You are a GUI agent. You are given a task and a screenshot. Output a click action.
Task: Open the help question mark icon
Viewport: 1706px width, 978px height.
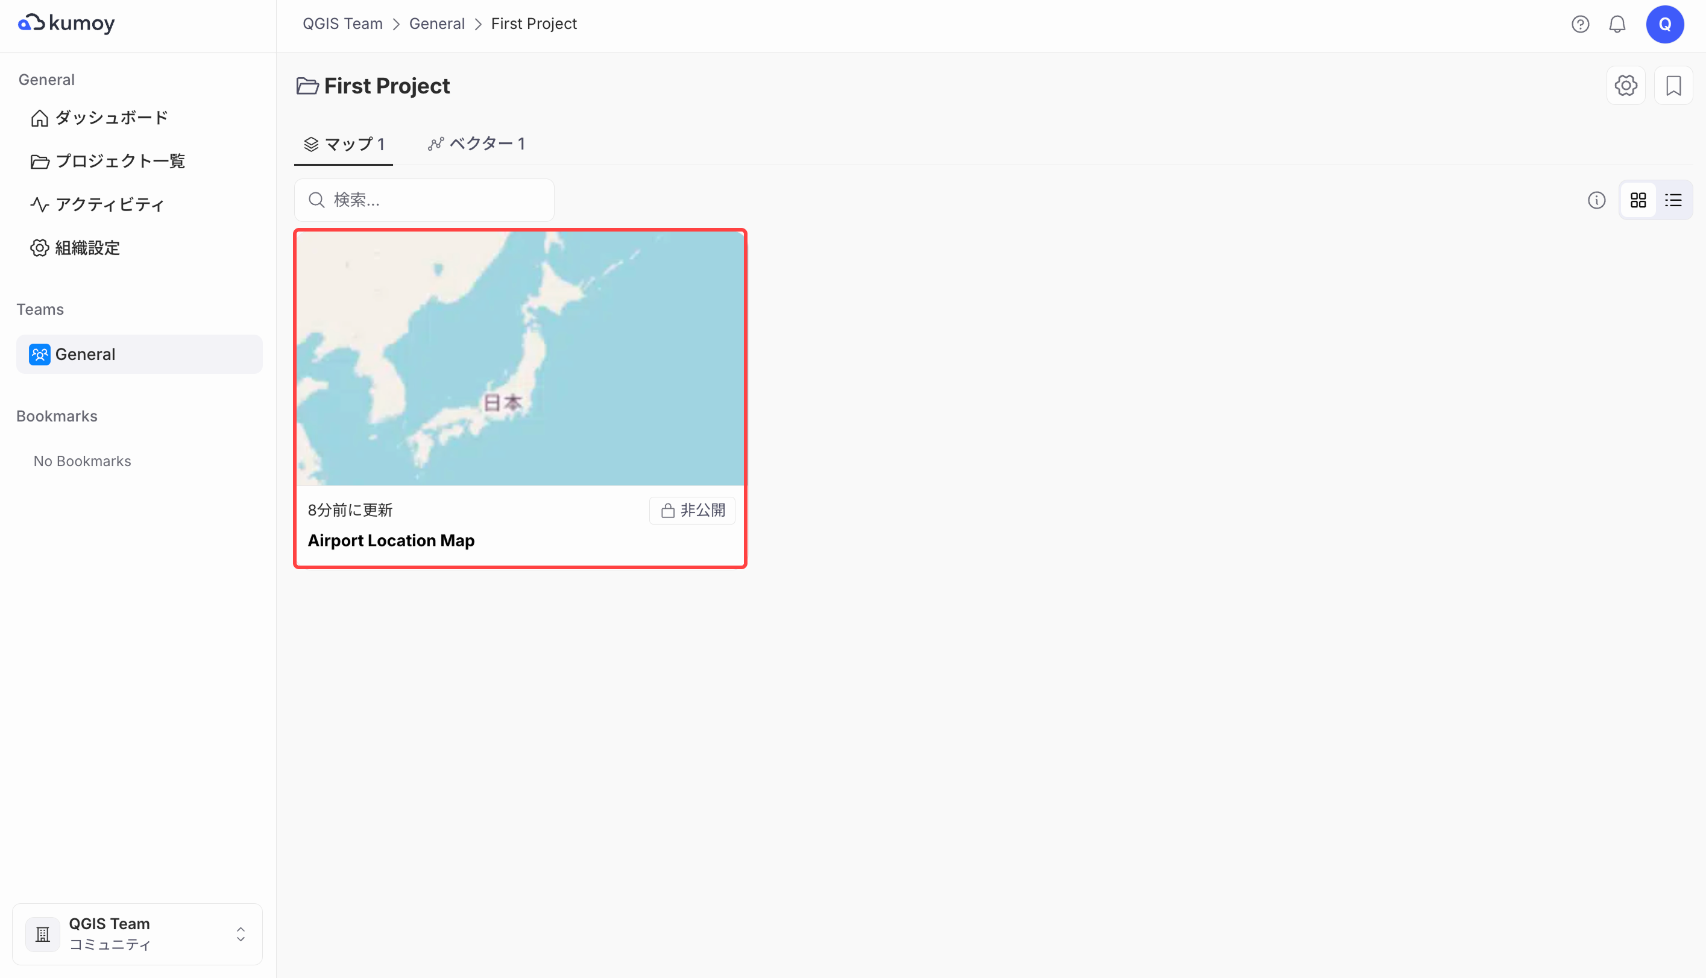[x=1581, y=24]
